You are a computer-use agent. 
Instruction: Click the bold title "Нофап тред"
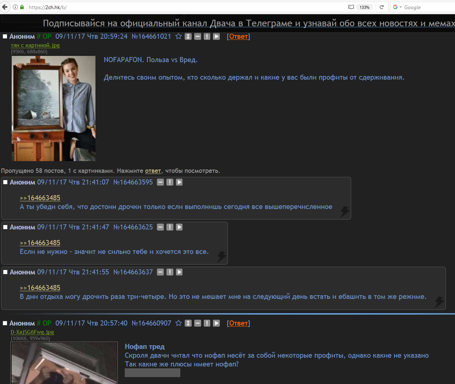coord(144,346)
